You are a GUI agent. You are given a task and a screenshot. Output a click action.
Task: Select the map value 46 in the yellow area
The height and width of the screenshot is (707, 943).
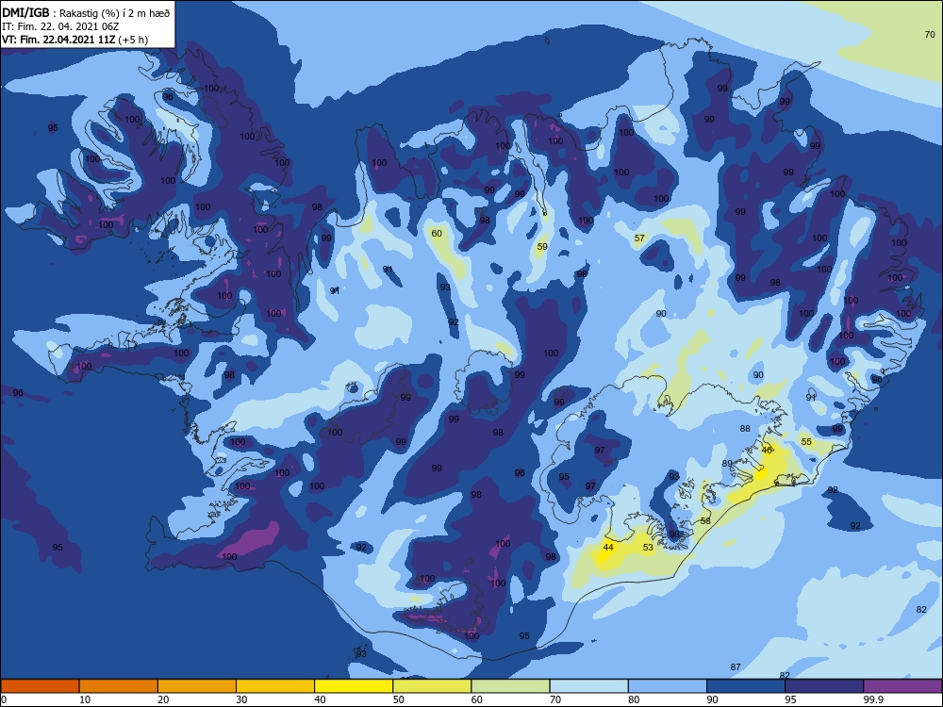tap(766, 450)
